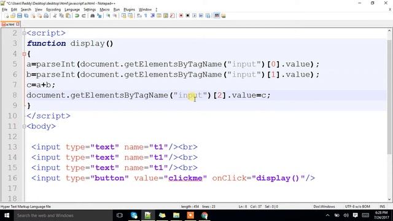Open the File menu
The width and height of the screenshot is (393, 221).
(4, 10)
